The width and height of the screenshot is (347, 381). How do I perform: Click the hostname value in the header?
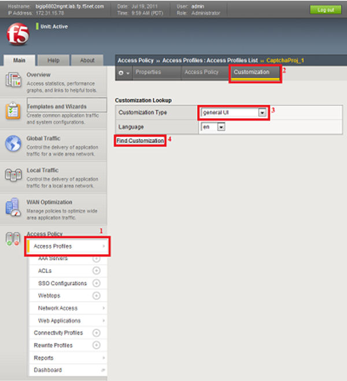pos(69,6)
